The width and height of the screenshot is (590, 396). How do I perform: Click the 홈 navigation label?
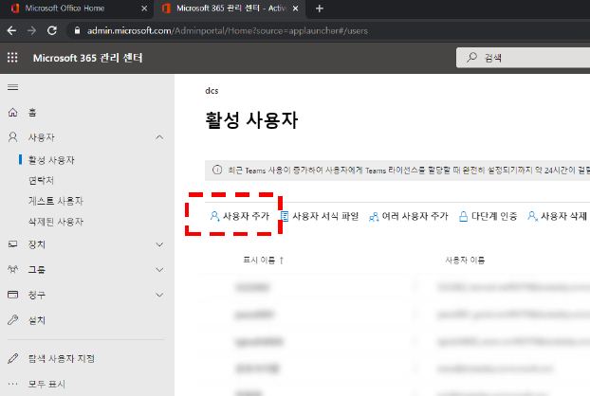pos(32,113)
